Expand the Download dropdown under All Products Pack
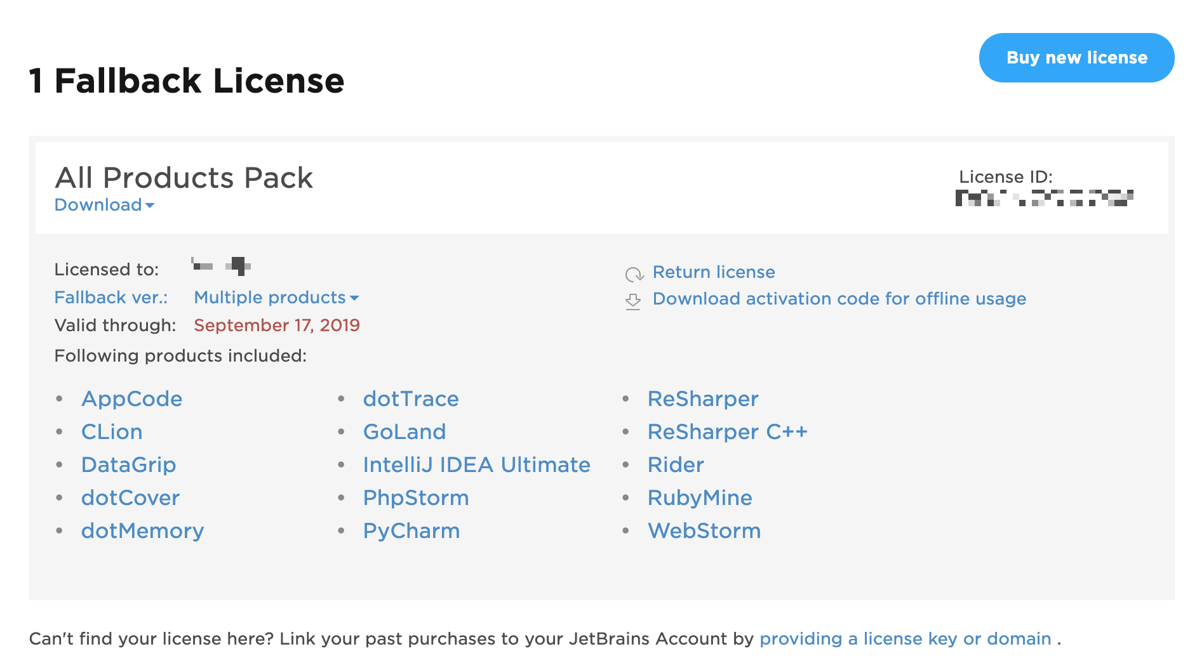This screenshot has height=656, width=1190. click(x=104, y=205)
